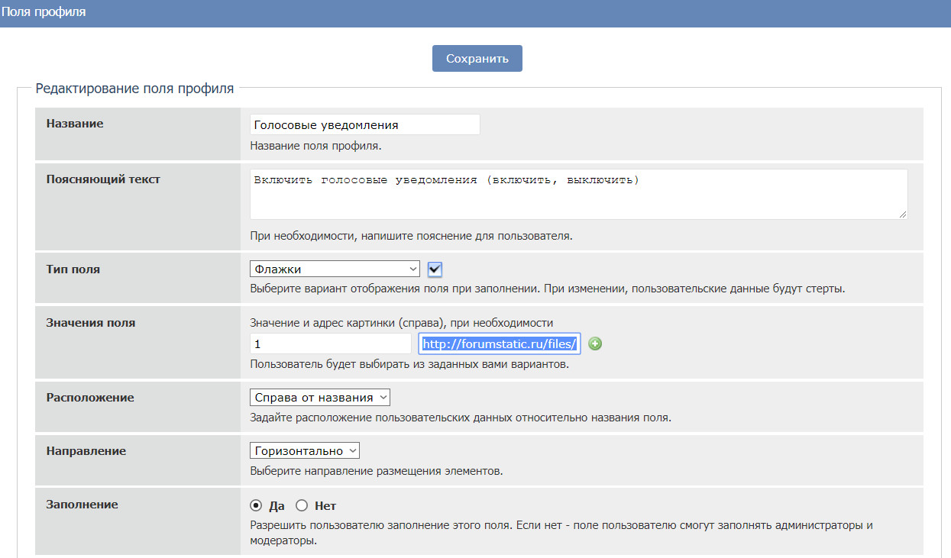The width and height of the screenshot is (951, 558).
Task: Click the Название input with Голосовые уведомления
Action: (365, 124)
